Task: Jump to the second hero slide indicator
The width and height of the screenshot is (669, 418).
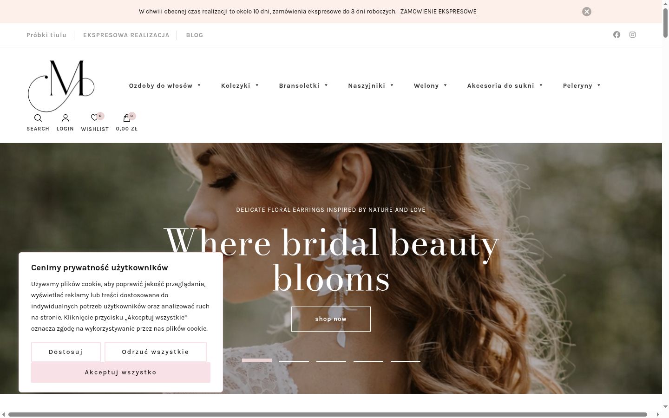Action: click(294, 360)
